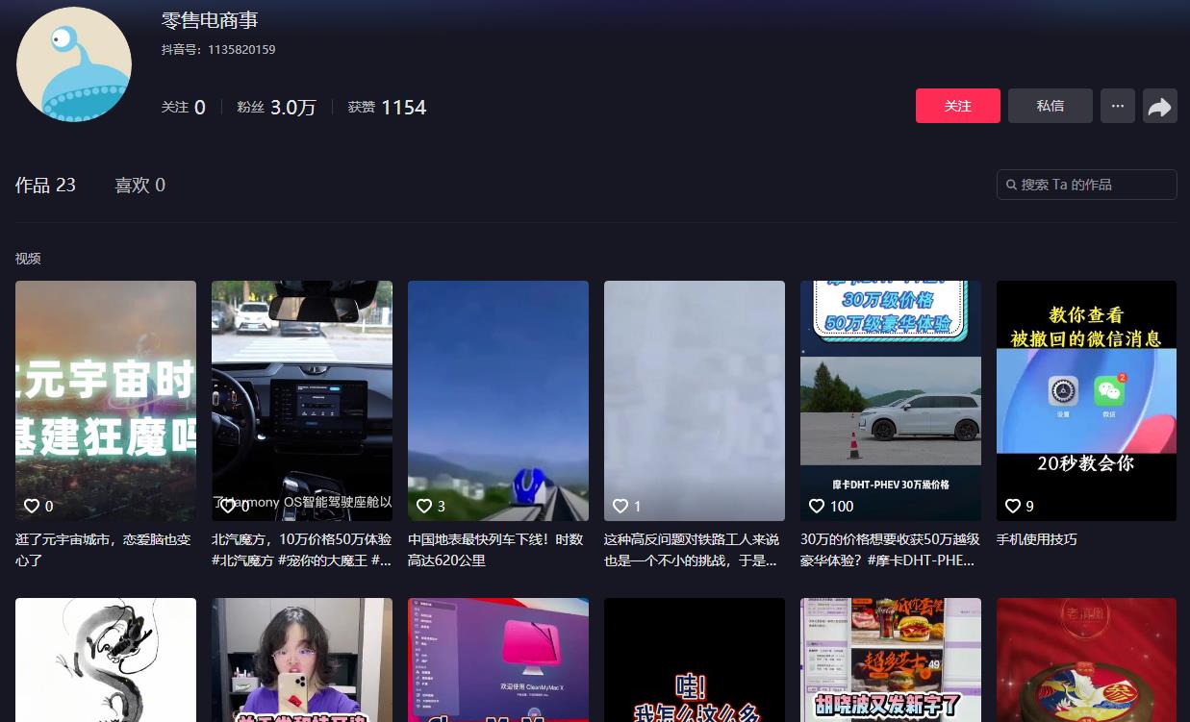The height and width of the screenshot is (722, 1190).
Task: Click the search magnifier icon
Action: (x=1011, y=185)
